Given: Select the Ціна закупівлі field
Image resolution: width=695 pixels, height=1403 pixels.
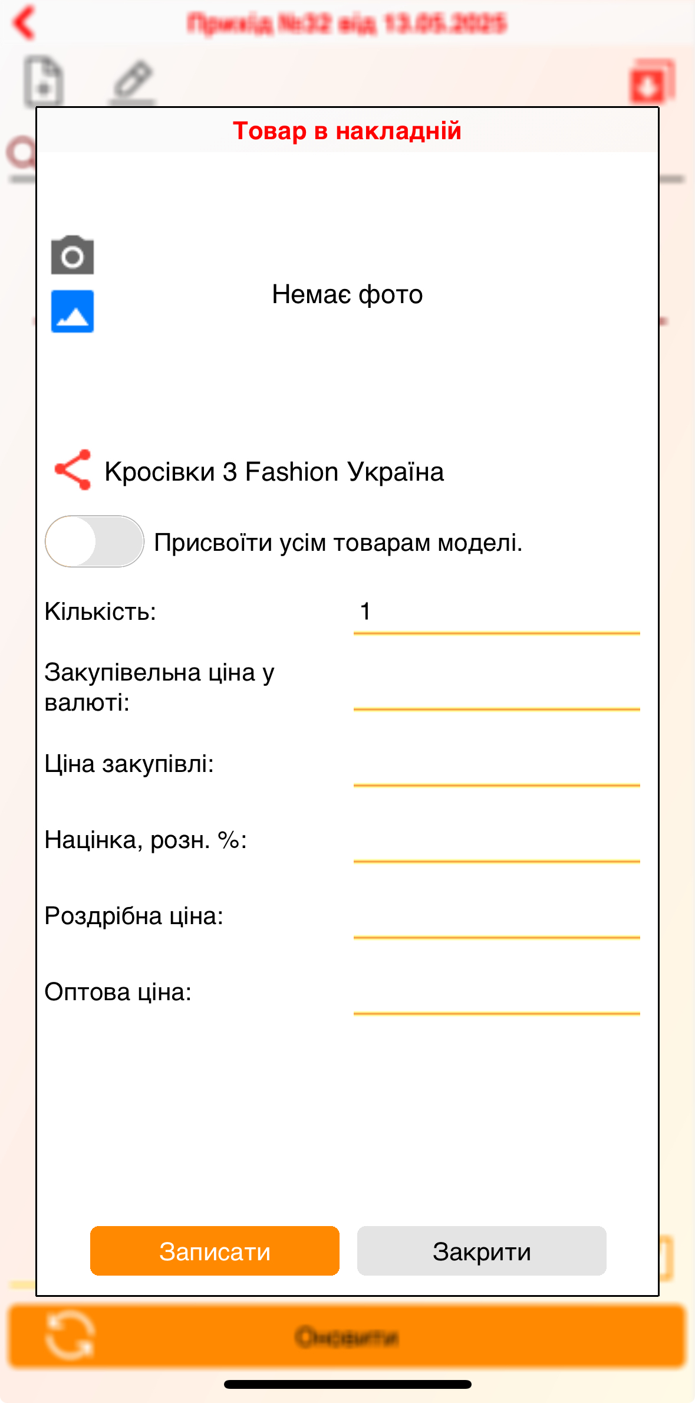Looking at the screenshot, I should click(x=495, y=778).
